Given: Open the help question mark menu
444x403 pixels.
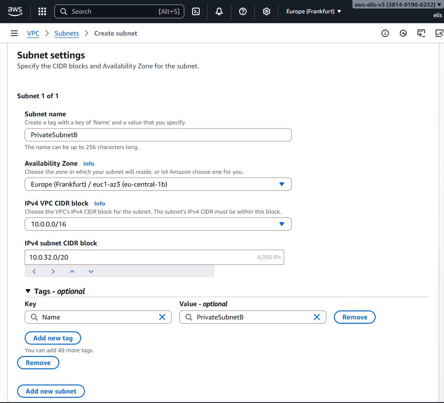Looking at the screenshot, I should tap(243, 11).
